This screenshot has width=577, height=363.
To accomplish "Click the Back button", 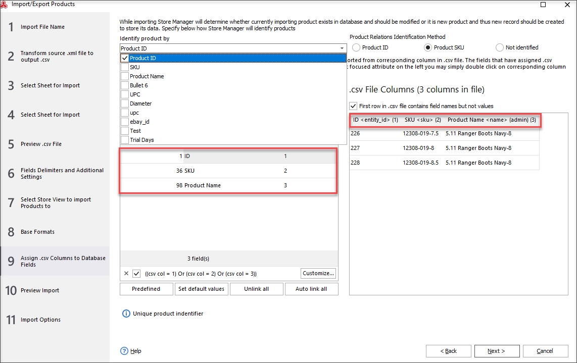I will point(449,351).
